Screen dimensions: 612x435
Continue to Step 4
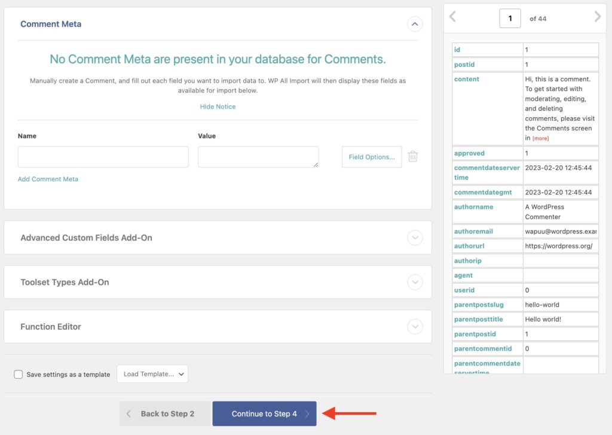(x=264, y=413)
